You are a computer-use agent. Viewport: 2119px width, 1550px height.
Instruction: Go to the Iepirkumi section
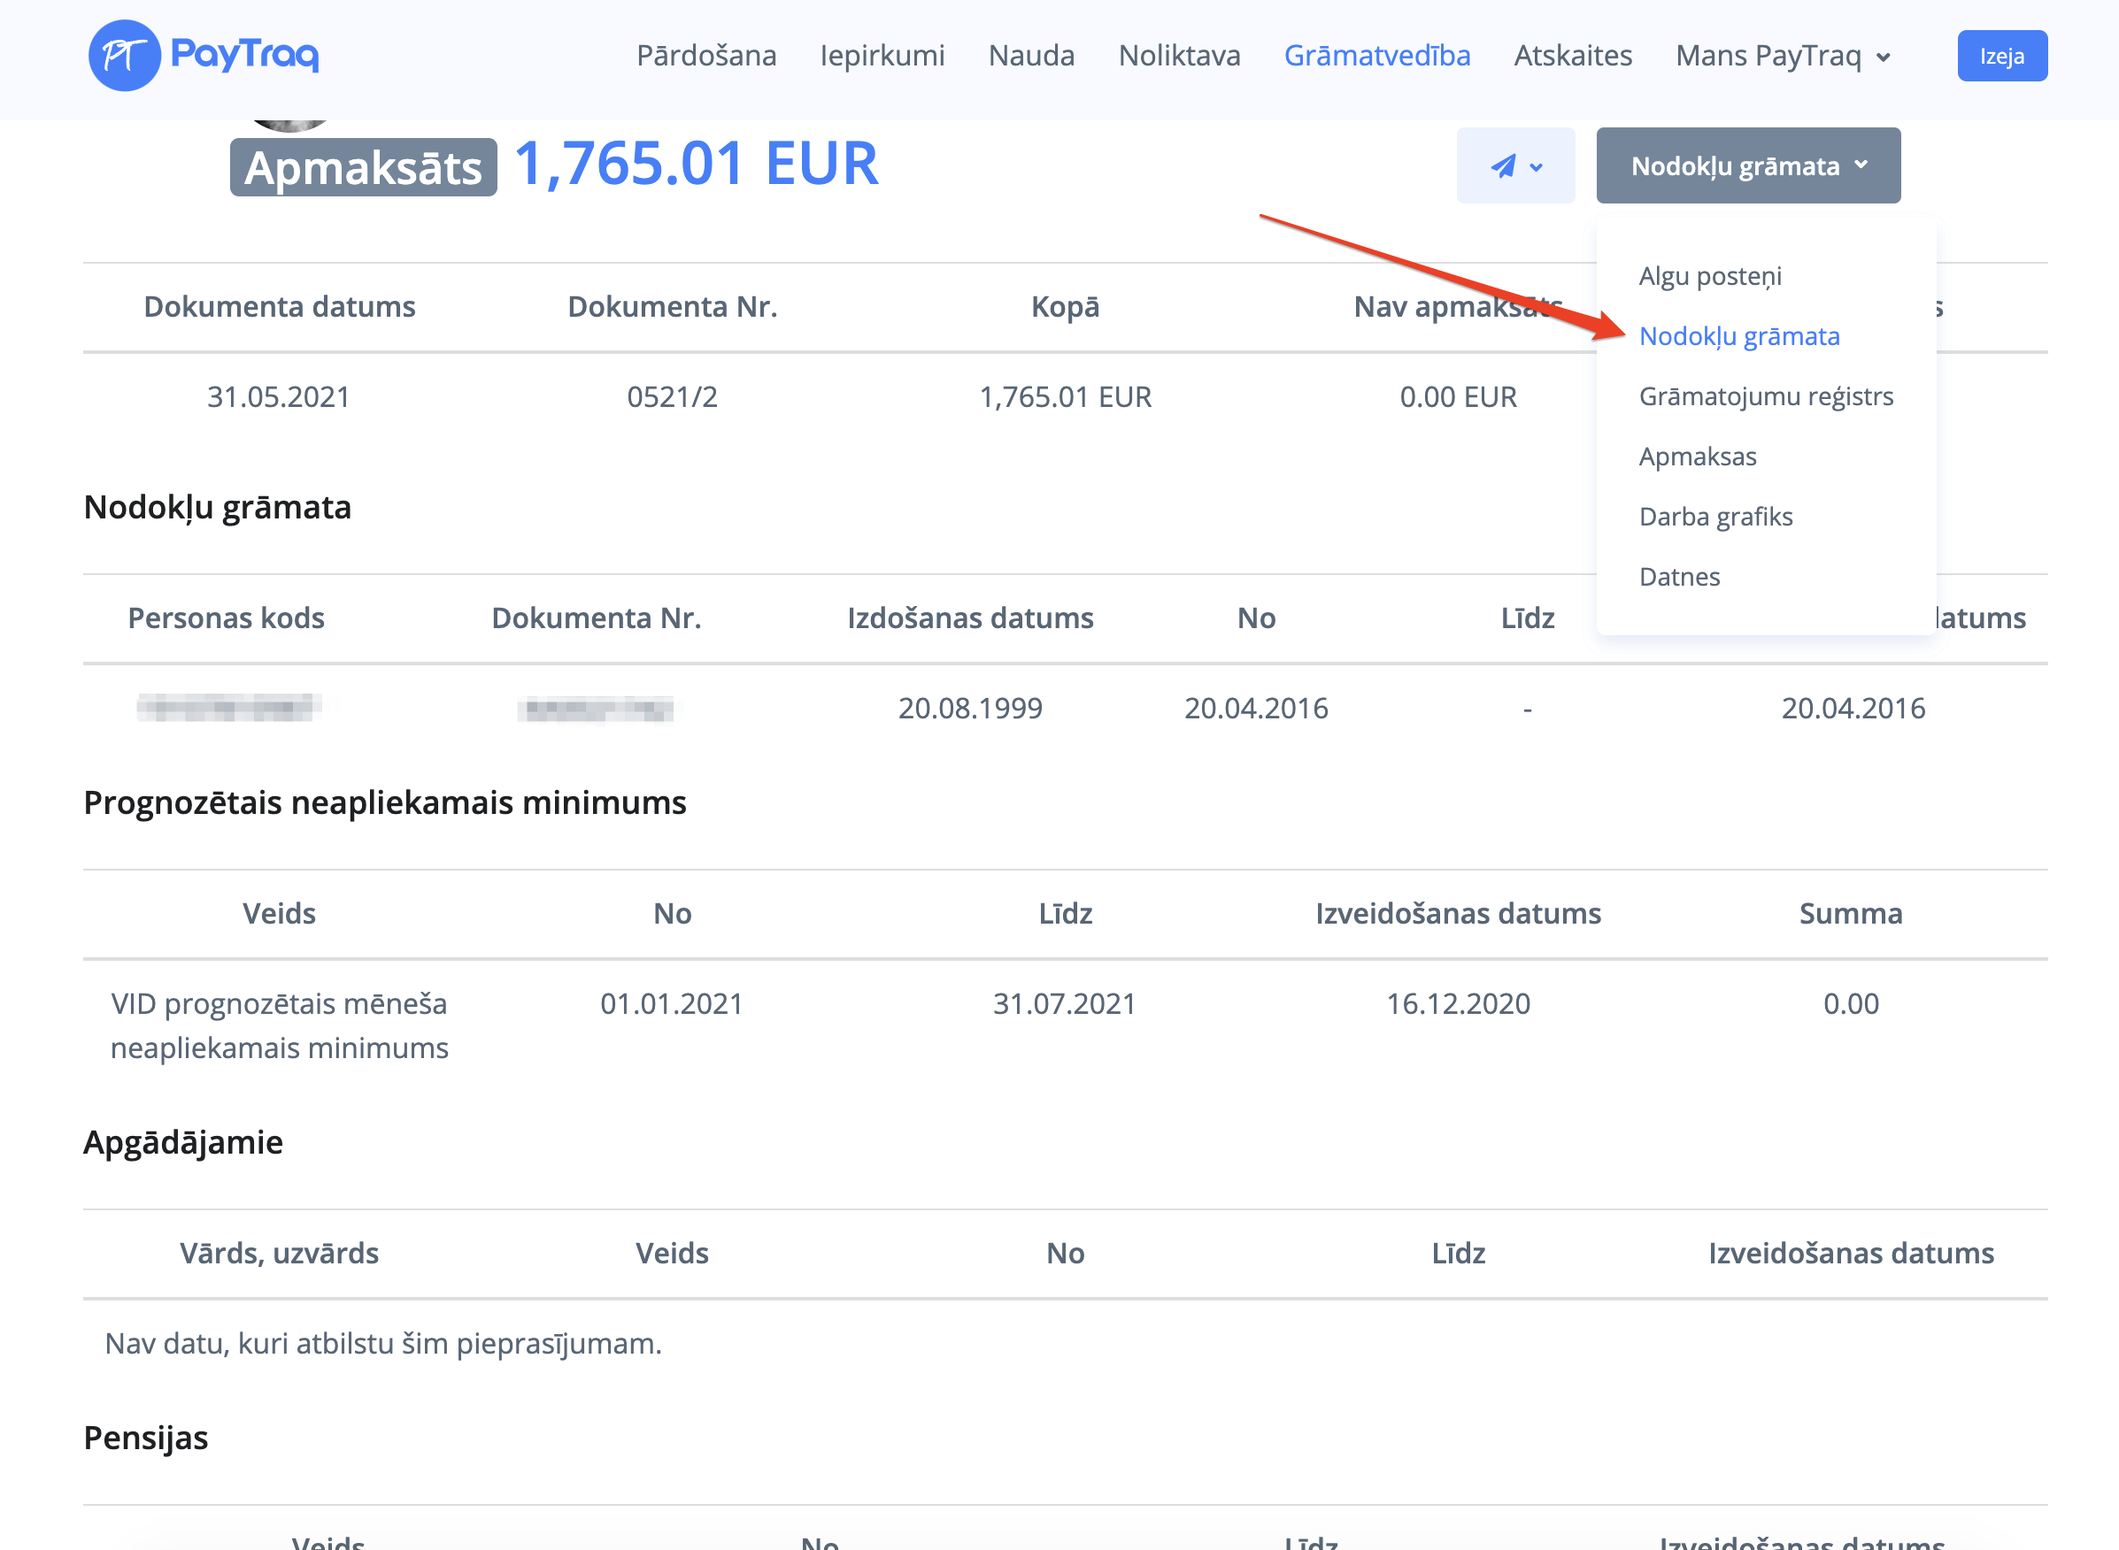[x=882, y=57]
